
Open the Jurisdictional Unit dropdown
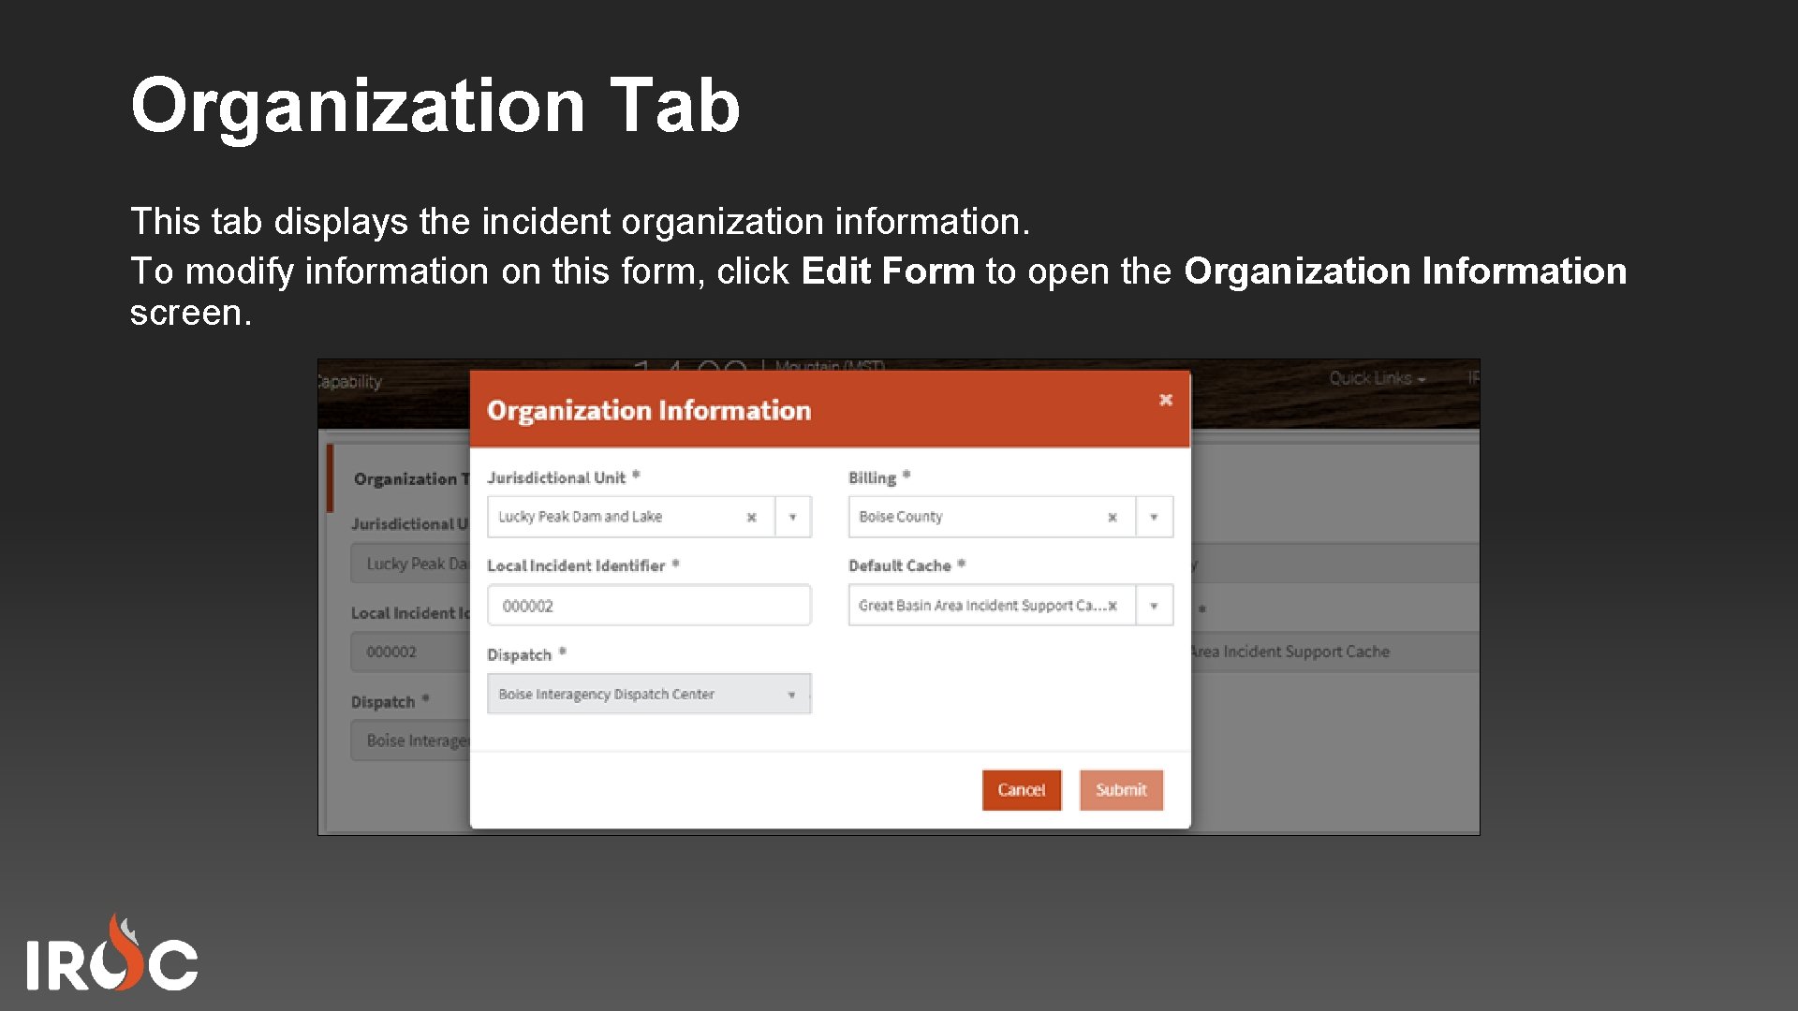[791, 516]
